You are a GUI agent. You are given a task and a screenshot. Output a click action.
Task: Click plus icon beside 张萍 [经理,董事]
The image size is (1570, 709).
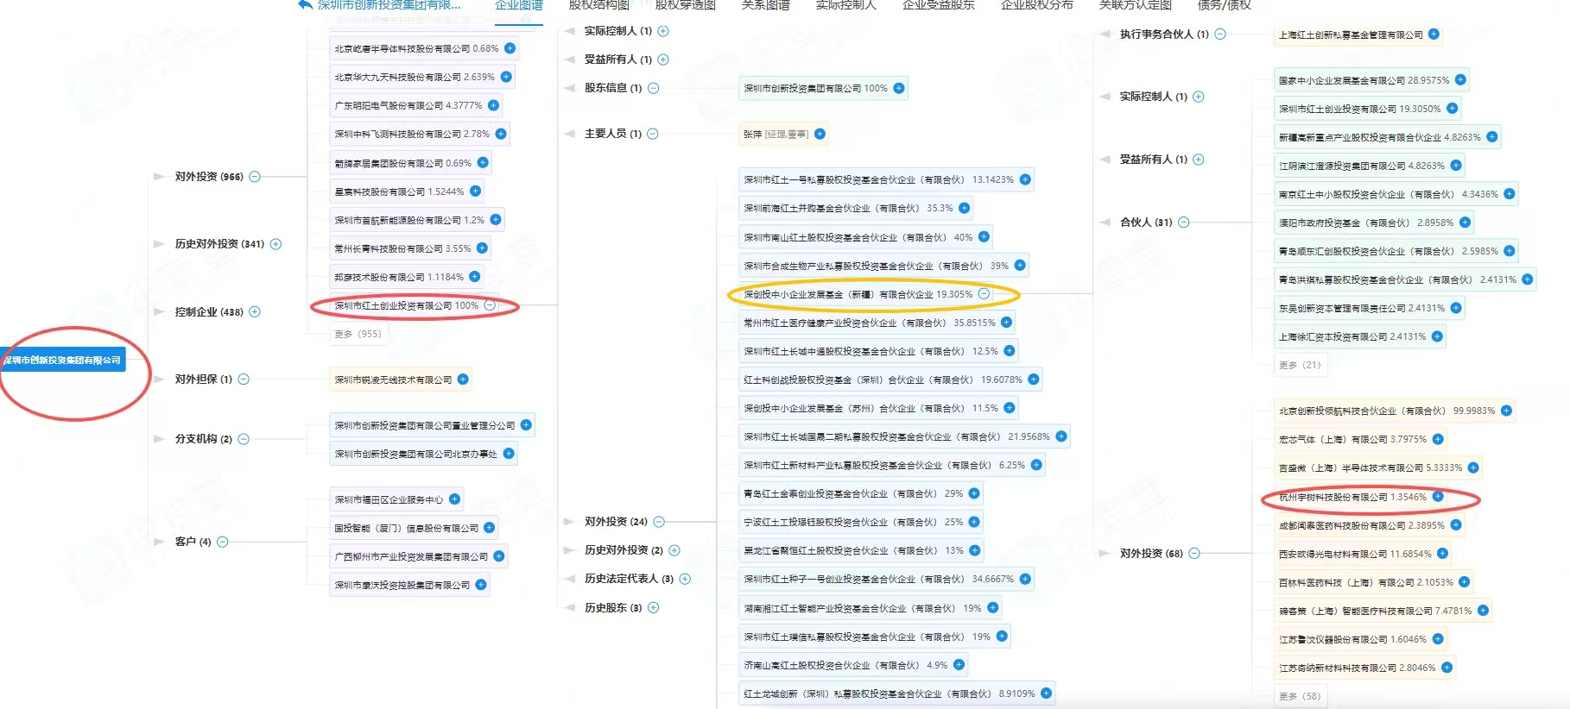click(x=820, y=134)
